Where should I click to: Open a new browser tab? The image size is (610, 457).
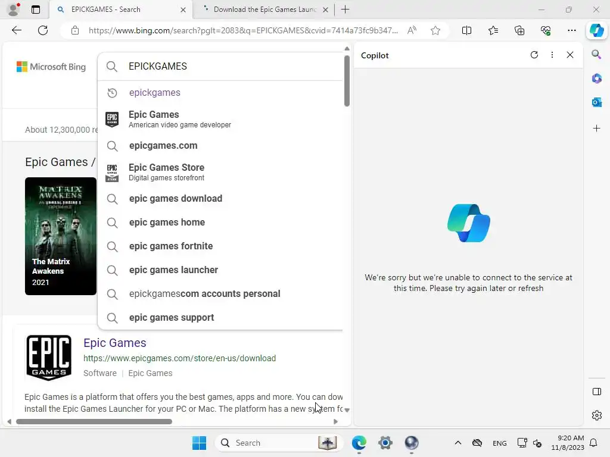coord(345,10)
